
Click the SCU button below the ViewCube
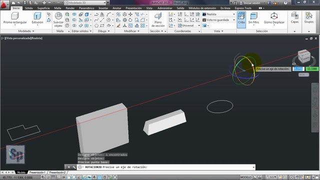(x=303, y=74)
